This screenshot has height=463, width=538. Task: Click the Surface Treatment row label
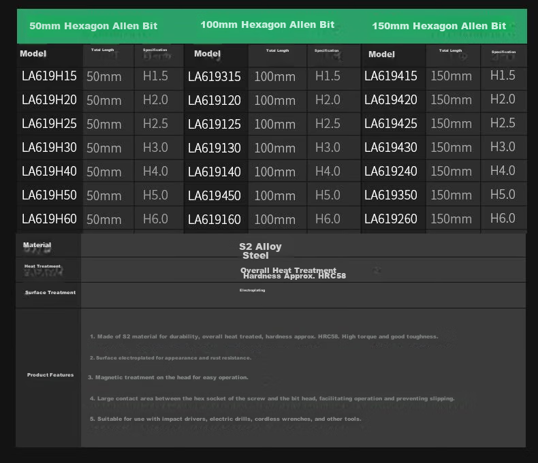point(50,293)
